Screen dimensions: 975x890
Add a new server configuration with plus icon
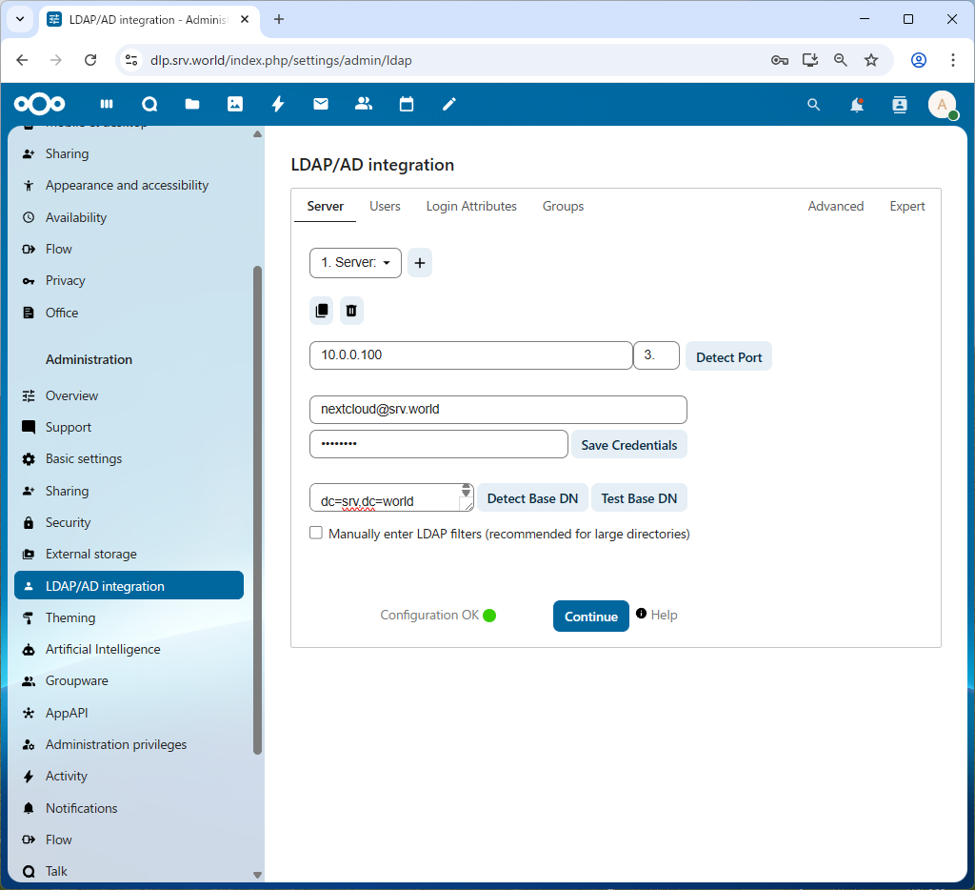tap(420, 263)
